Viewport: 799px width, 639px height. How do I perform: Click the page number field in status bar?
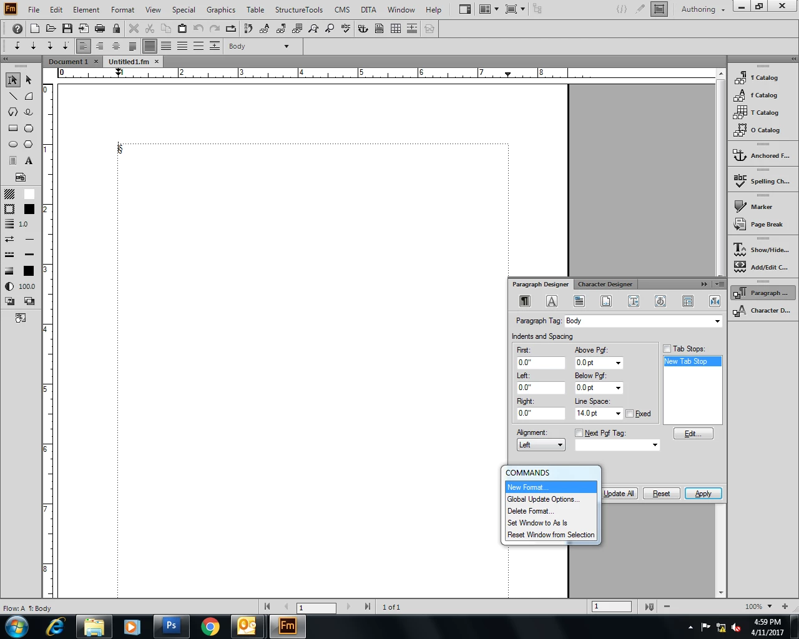(316, 608)
